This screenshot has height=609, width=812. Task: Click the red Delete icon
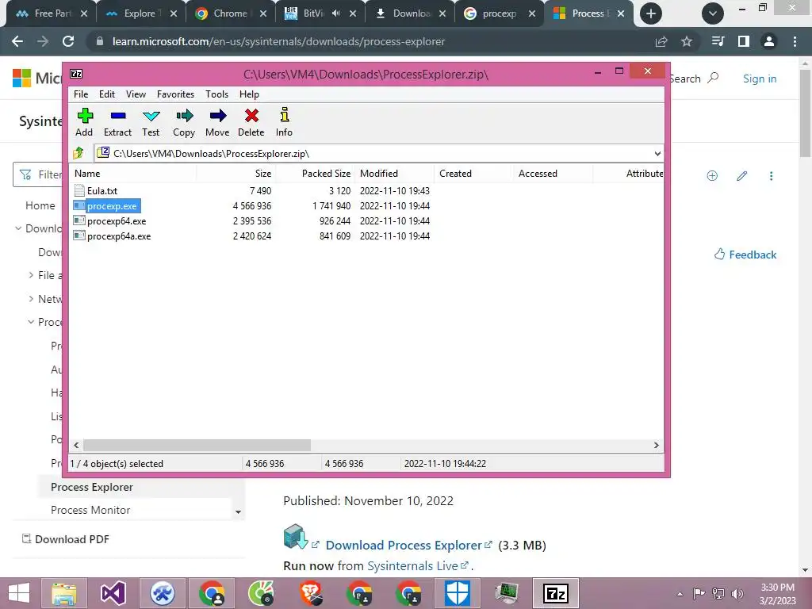click(x=251, y=122)
